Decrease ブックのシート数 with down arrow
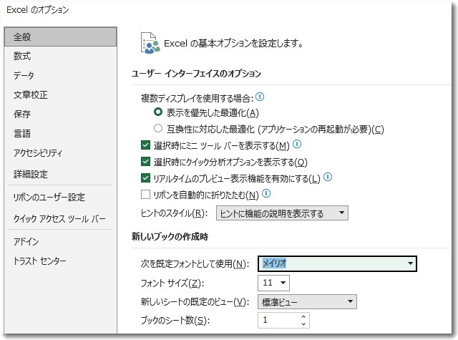The height and width of the screenshot is (340, 458). (x=303, y=324)
